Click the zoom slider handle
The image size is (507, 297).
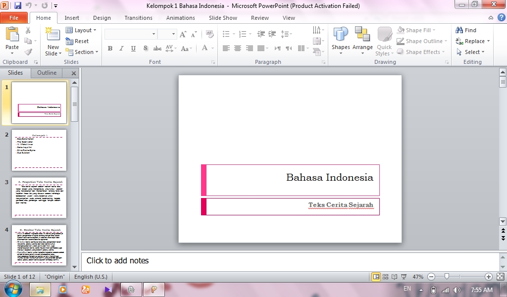click(447, 277)
